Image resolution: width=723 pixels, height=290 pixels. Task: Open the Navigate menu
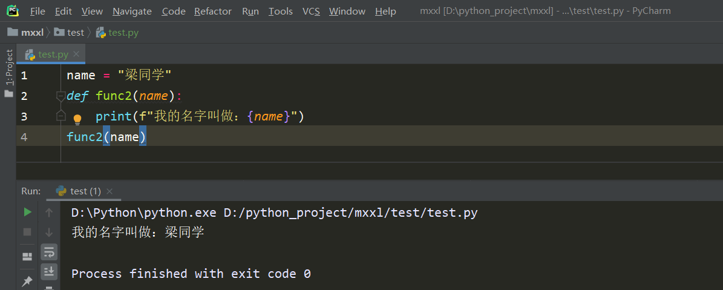point(132,11)
